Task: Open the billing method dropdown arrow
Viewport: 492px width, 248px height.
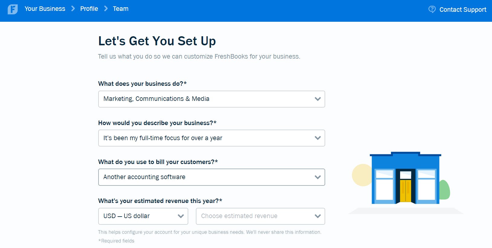Action: [x=317, y=177]
